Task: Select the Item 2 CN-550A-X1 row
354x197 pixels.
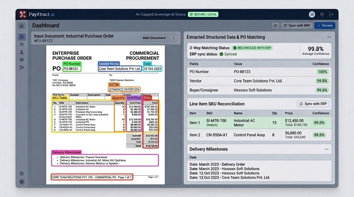Action: click(259, 135)
